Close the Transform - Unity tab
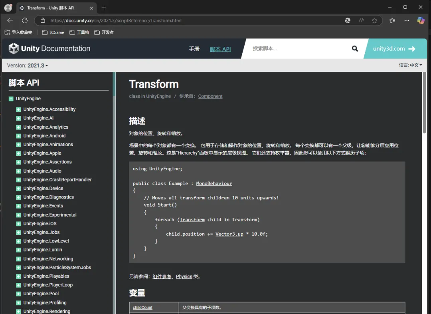This screenshot has width=431, height=314. [x=91, y=8]
